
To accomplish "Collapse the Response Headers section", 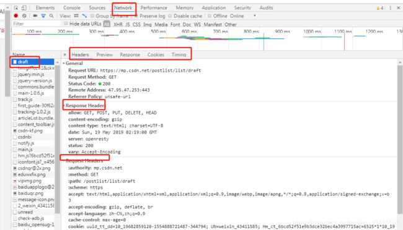I will [64, 106].
